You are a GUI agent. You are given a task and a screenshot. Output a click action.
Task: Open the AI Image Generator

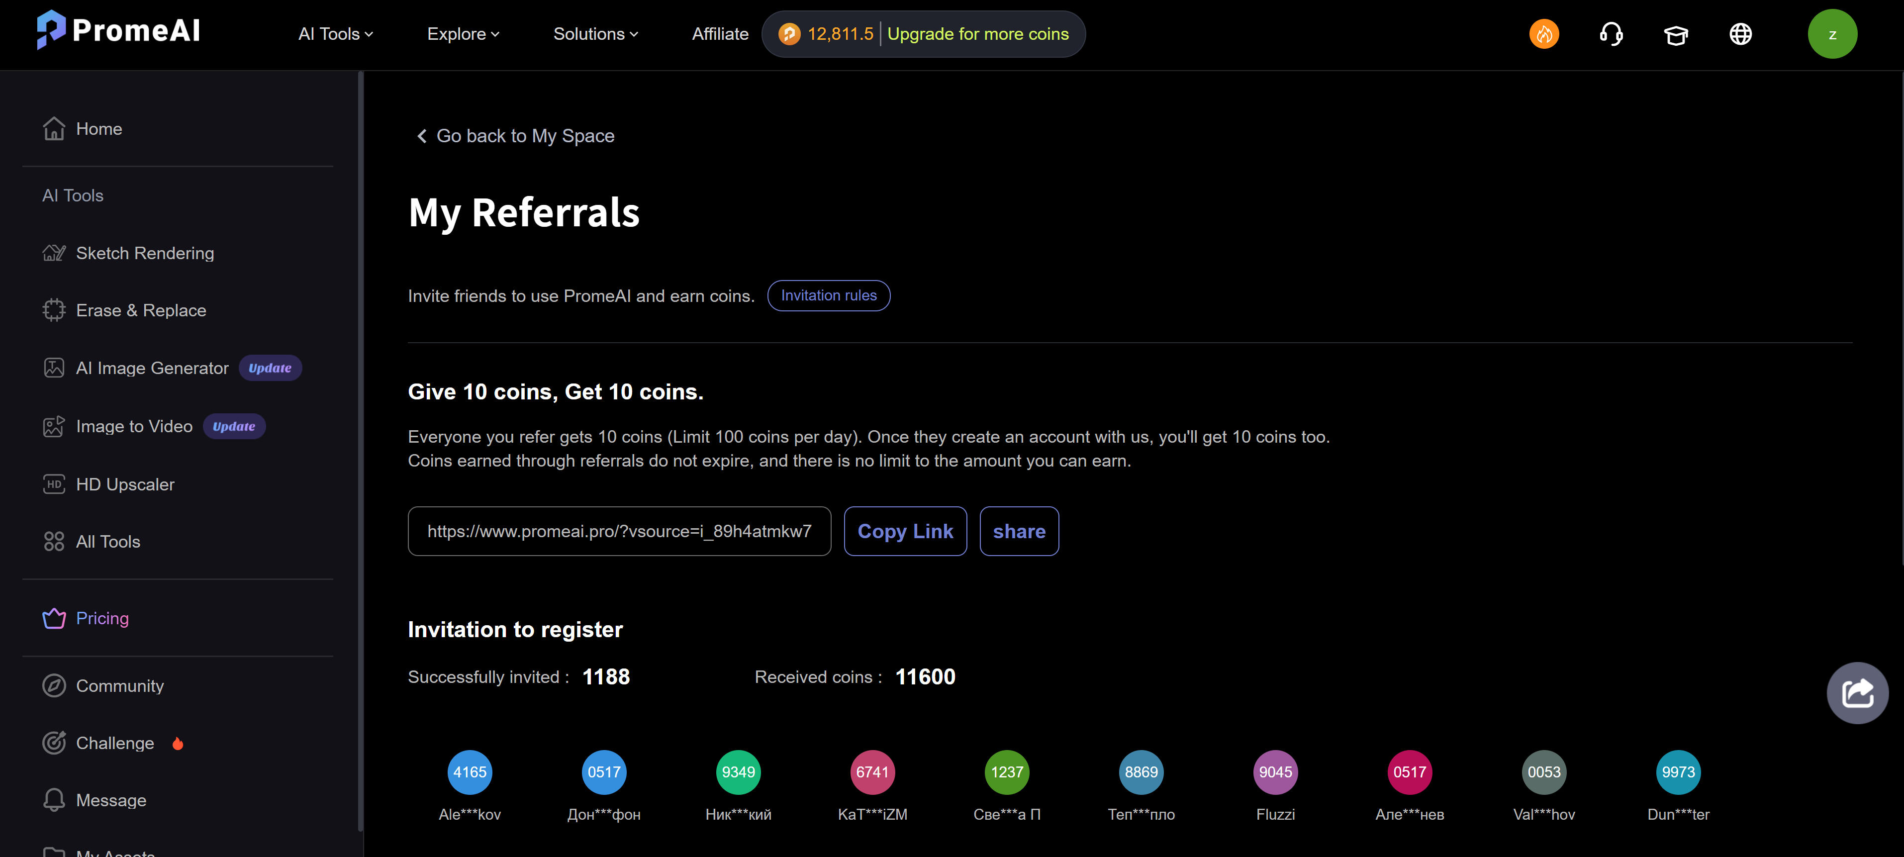coord(152,368)
